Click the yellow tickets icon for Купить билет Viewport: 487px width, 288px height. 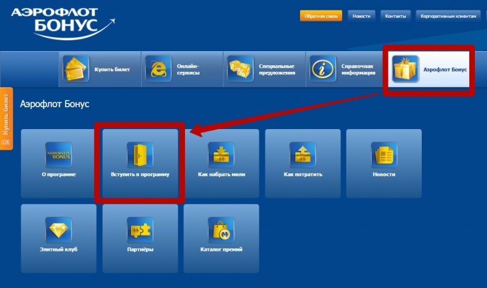[x=76, y=68]
